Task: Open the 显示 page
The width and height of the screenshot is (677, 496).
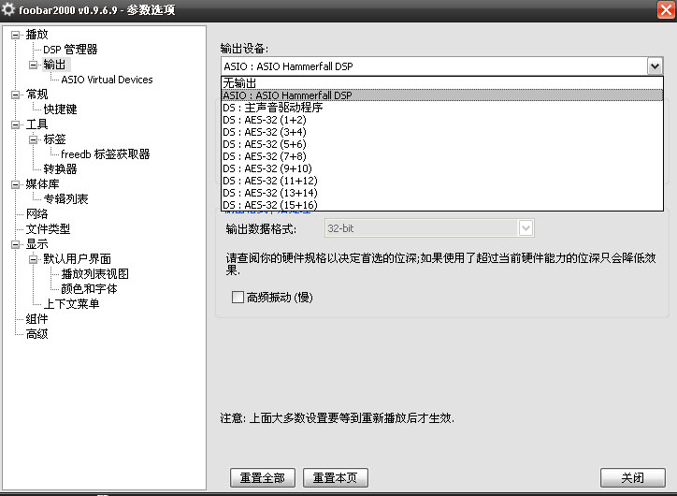Action: point(36,244)
